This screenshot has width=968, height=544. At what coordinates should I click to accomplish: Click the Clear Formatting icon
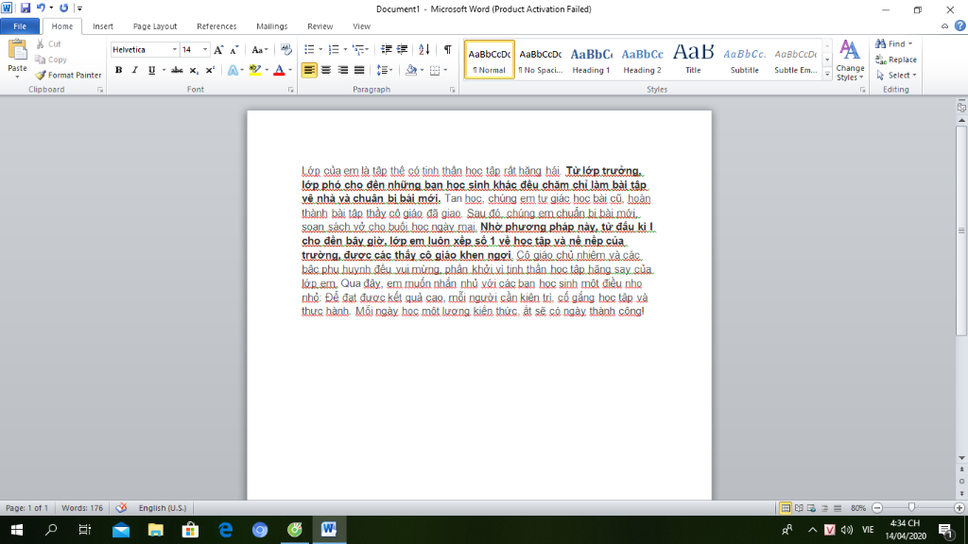click(x=285, y=50)
